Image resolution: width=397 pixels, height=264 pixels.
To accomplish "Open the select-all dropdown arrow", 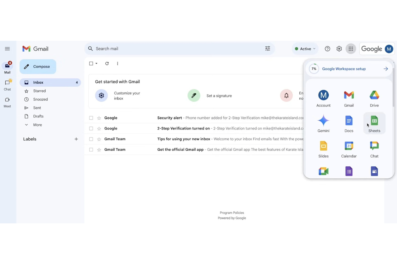I will (96, 63).
